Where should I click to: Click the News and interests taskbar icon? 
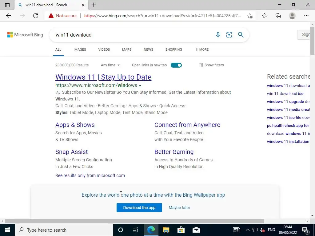(x=237, y=230)
